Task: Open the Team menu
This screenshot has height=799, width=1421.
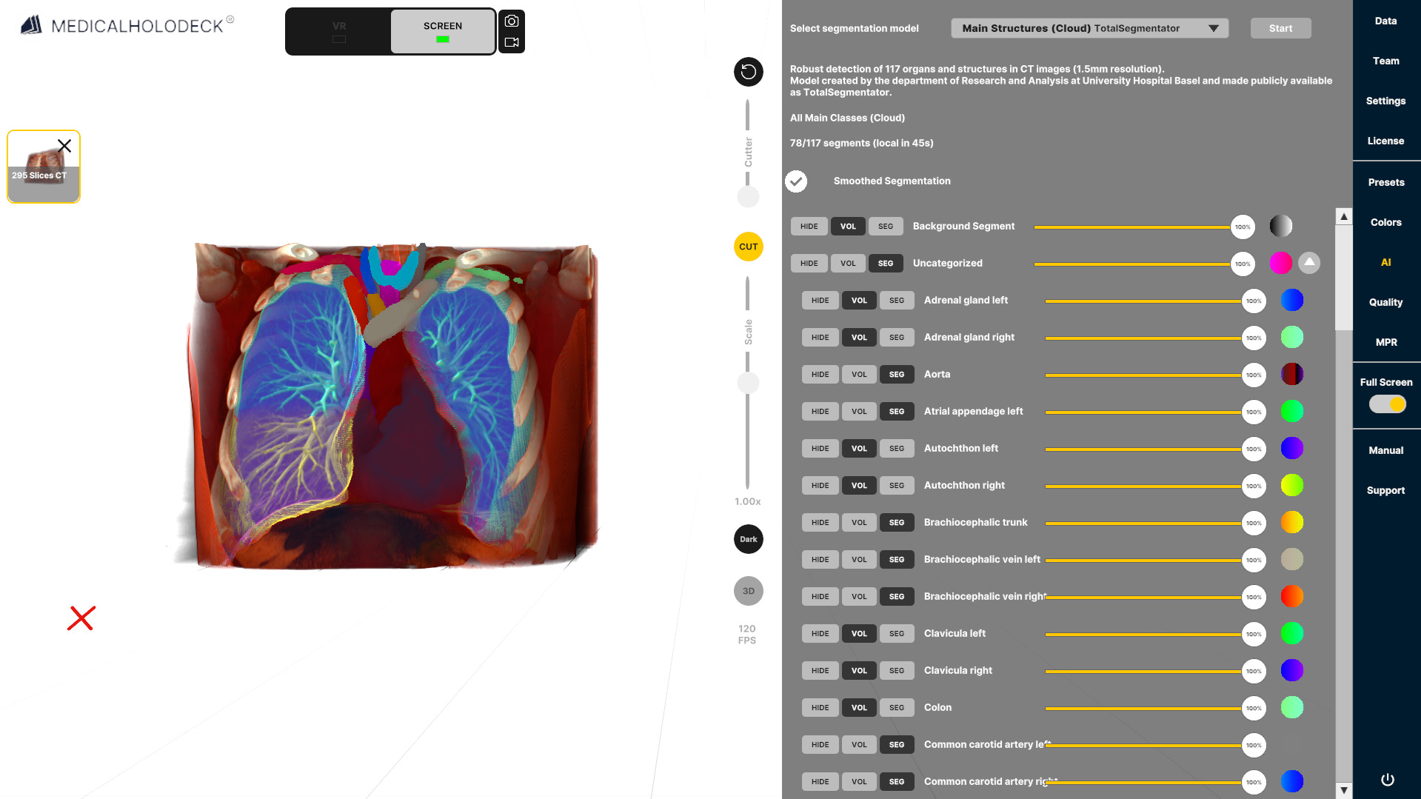Action: 1386,61
